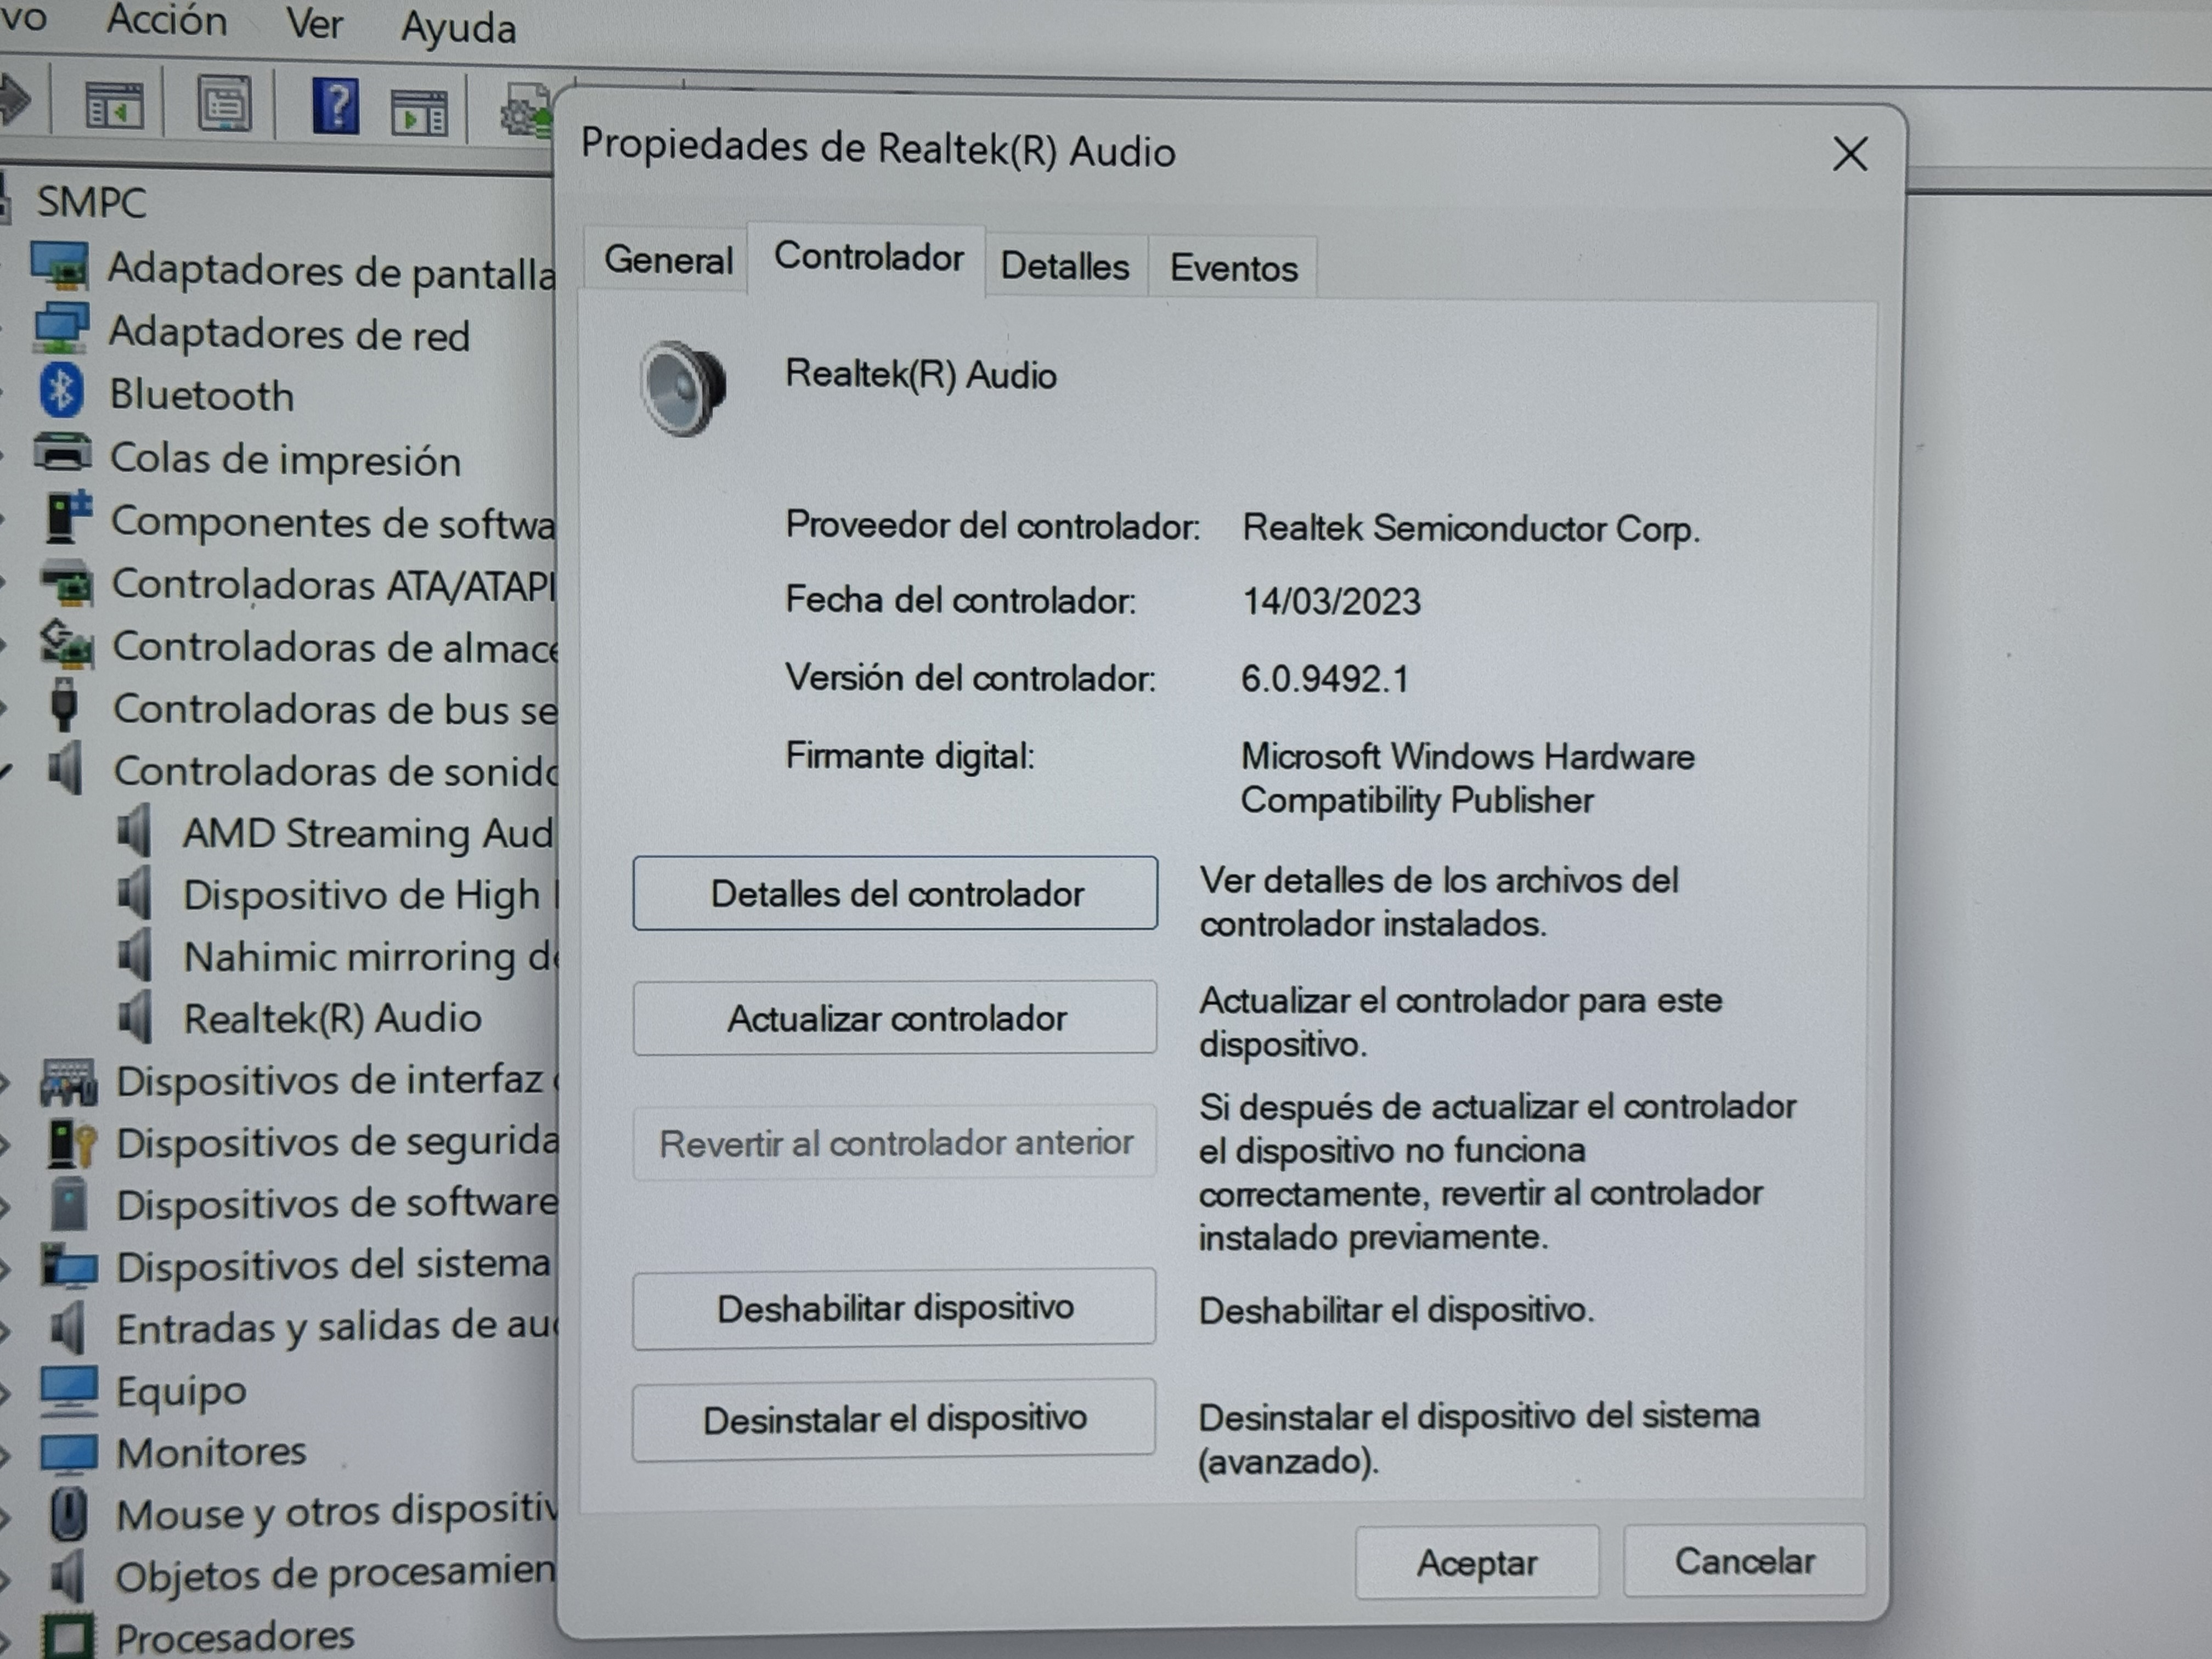Click the Colas de impresión printer icon
2212x1659 pixels.
click(62, 454)
